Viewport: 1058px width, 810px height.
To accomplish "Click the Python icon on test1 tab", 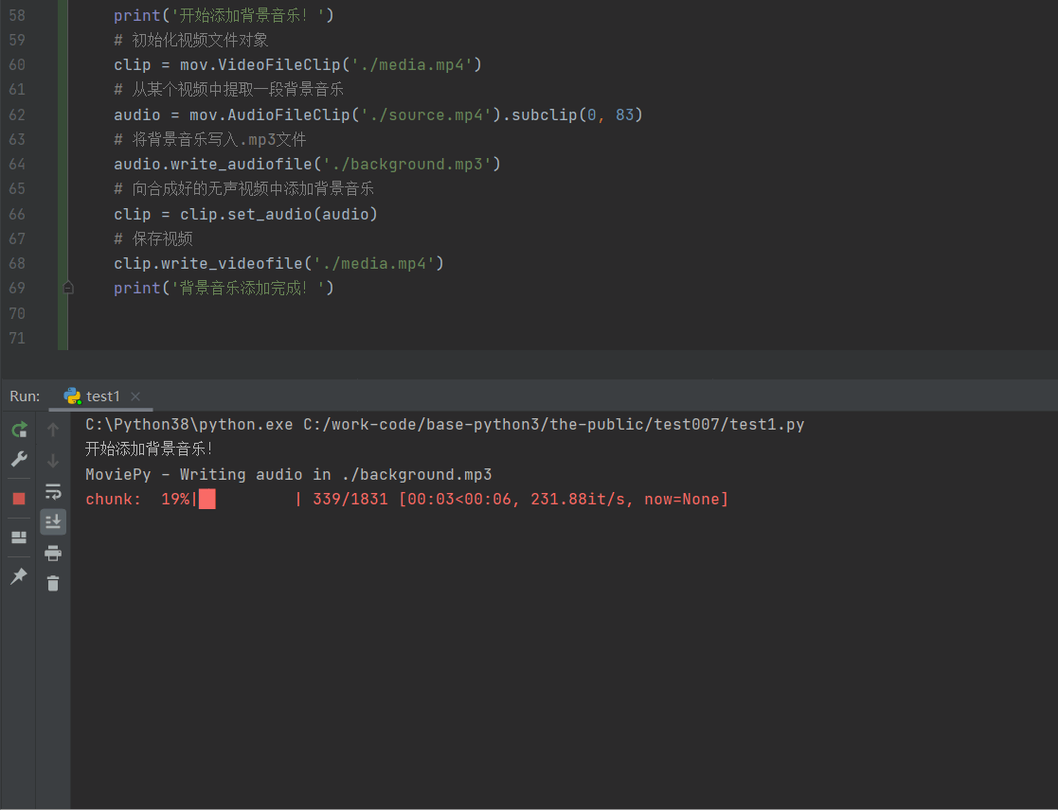I will [72, 396].
